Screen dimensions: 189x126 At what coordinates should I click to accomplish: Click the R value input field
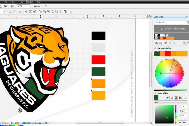coord(184,106)
